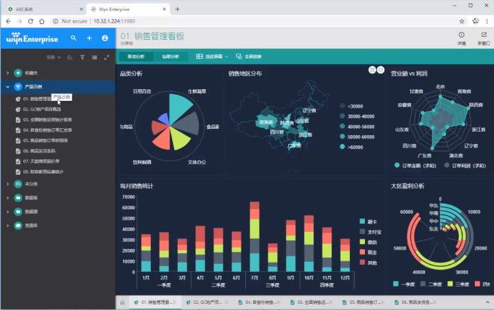Click the browser address bar URL

point(114,21)
